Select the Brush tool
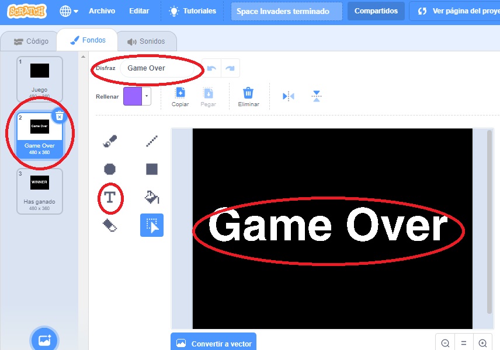Screen dimensions: 500x350 coord(110,141)
